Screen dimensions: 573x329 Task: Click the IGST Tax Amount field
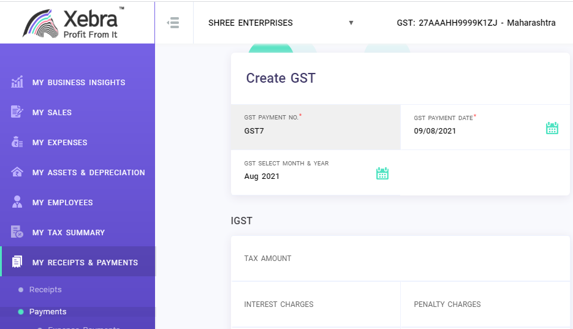coord(400,259)
